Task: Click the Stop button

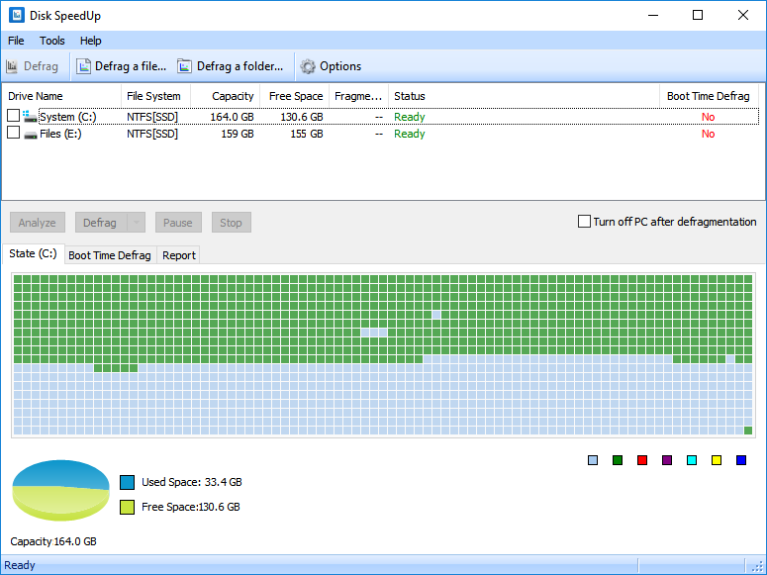Action: pyautogui.click(x=231, y=223)
